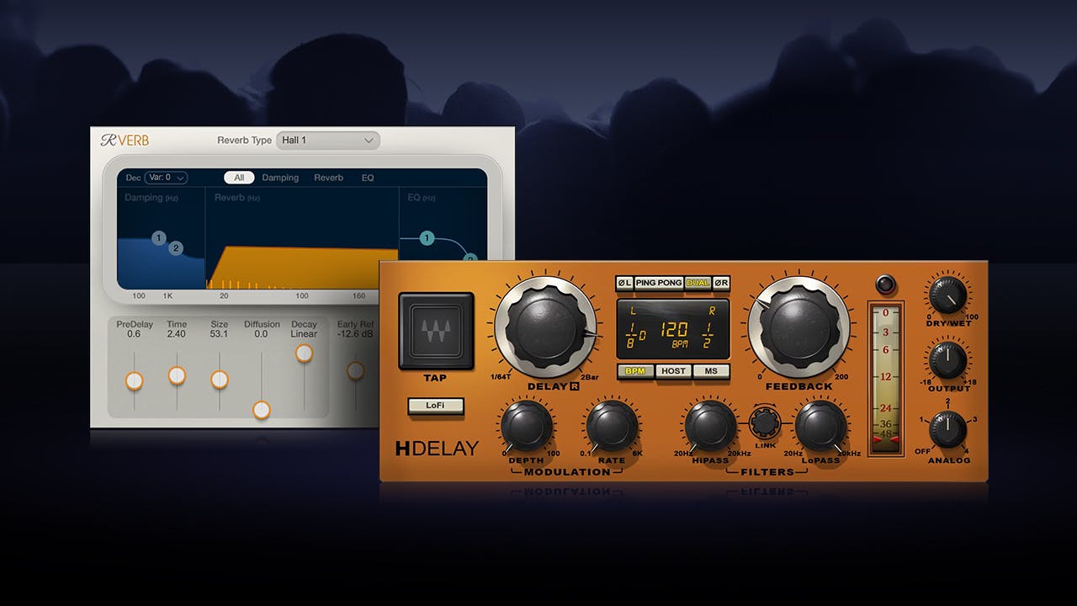Viewport: 1077px width, 606px height.
Task: Open the Reverb Type dropdown
Action: click(x=327, y=141)
